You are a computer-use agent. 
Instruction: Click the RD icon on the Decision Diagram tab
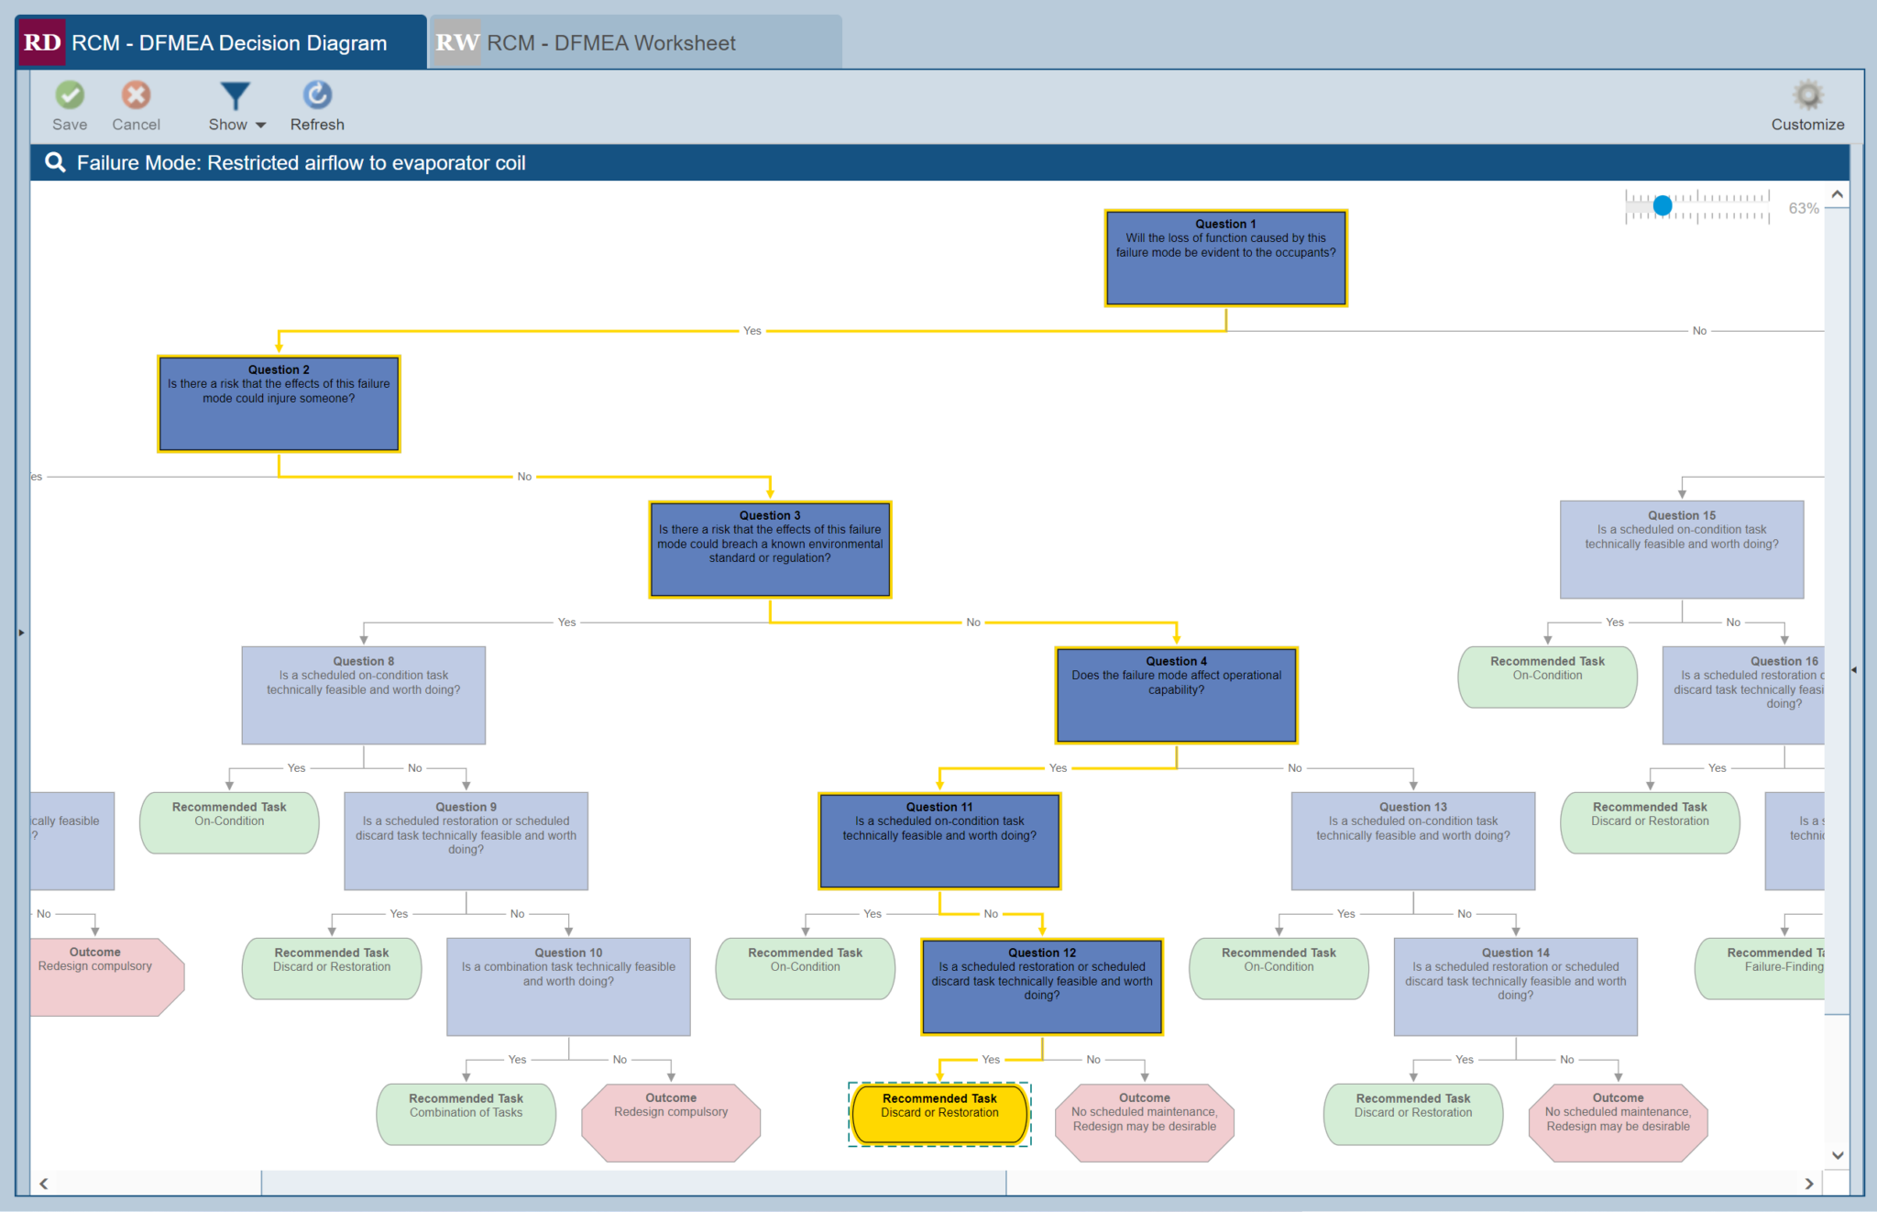tap(40, 41)
